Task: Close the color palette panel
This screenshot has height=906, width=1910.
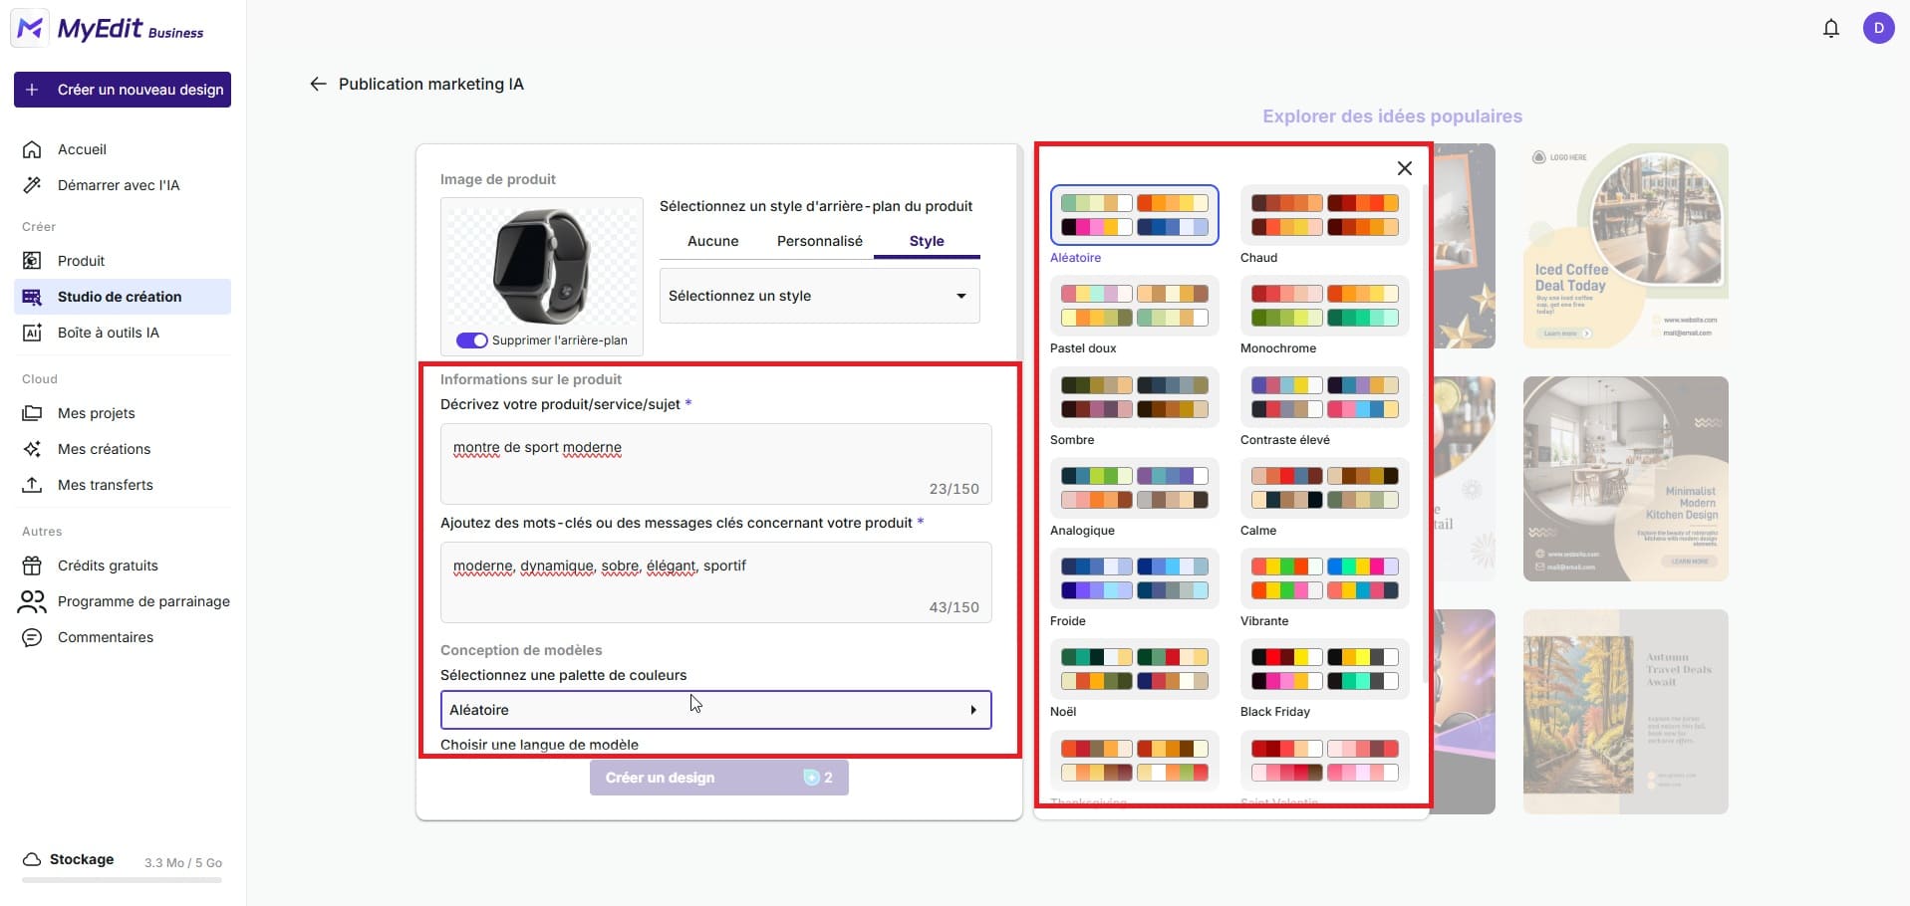Action: pos(1404,167)
